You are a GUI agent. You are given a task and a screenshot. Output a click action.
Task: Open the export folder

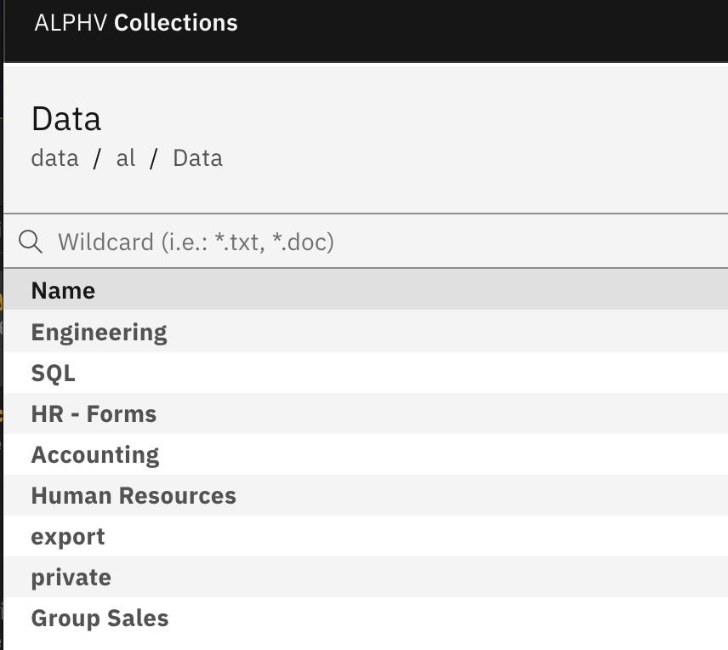pos(68,537)
